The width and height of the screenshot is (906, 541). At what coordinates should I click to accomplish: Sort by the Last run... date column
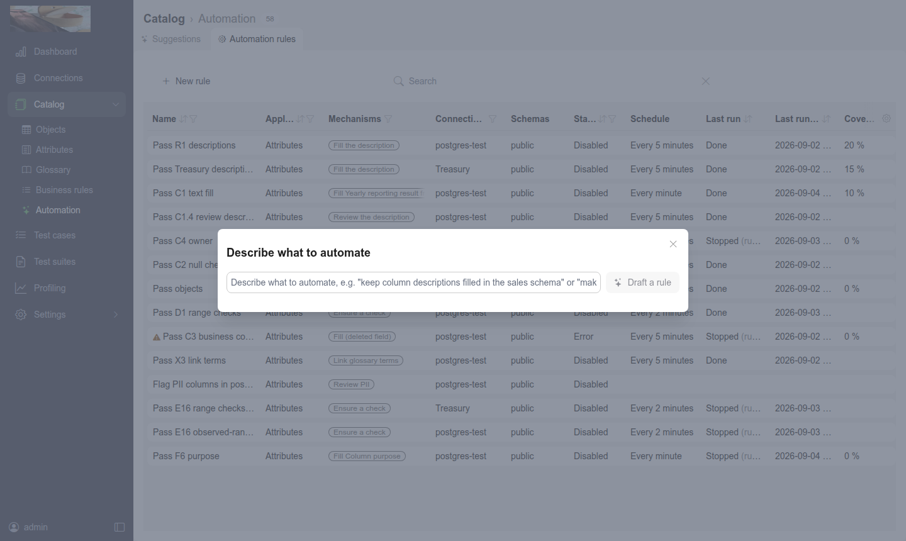(x=826, y=119)
